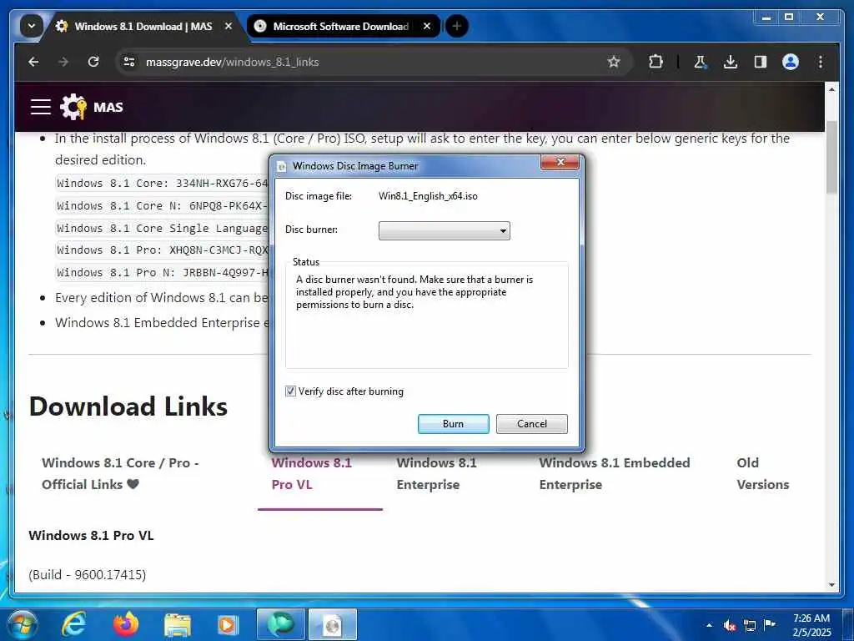The width and height of the screenshot is (854, 641).
Task: Cancel the Disc Image Burner dialog
Action: click(531, 424)
